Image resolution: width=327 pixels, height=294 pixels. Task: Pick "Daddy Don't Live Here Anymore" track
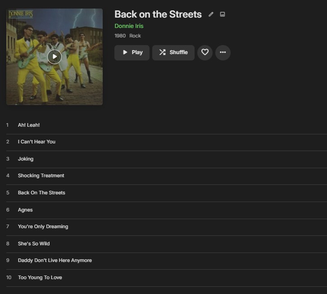[54, 260]
